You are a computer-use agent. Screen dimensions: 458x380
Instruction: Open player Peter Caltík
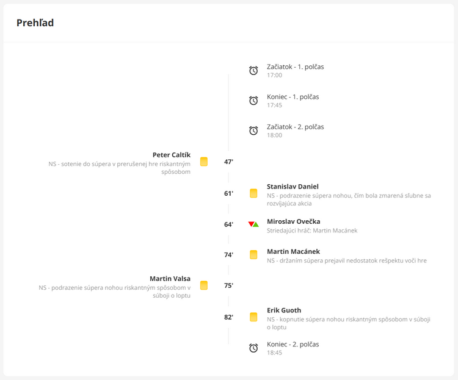pyautogui.click(x=172, y=155)
